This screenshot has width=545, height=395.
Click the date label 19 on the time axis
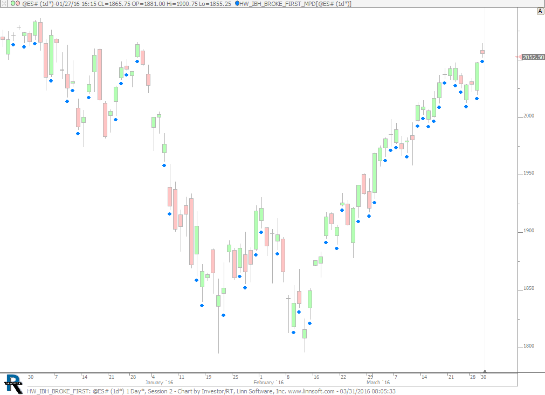[208, 377]
